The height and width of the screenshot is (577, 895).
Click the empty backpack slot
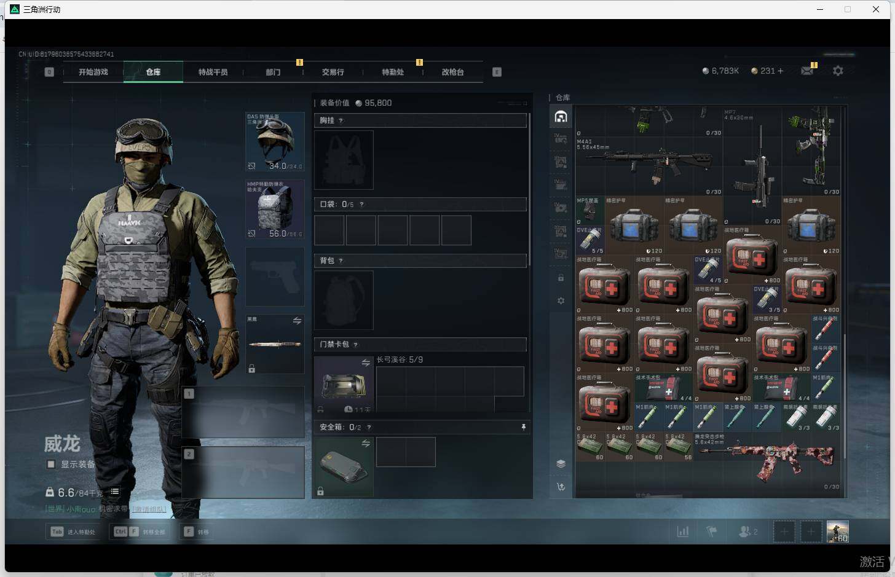click(x=344, y=300)
